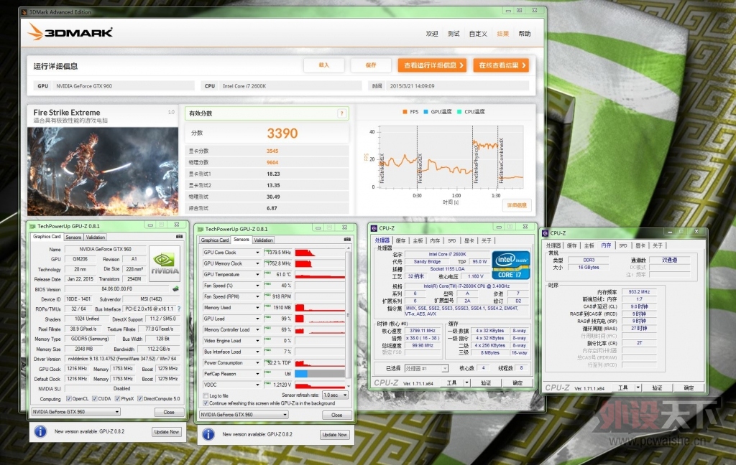
Task: Switch to SPD tab in CPU-Z memory window
Action: point(623,245)
